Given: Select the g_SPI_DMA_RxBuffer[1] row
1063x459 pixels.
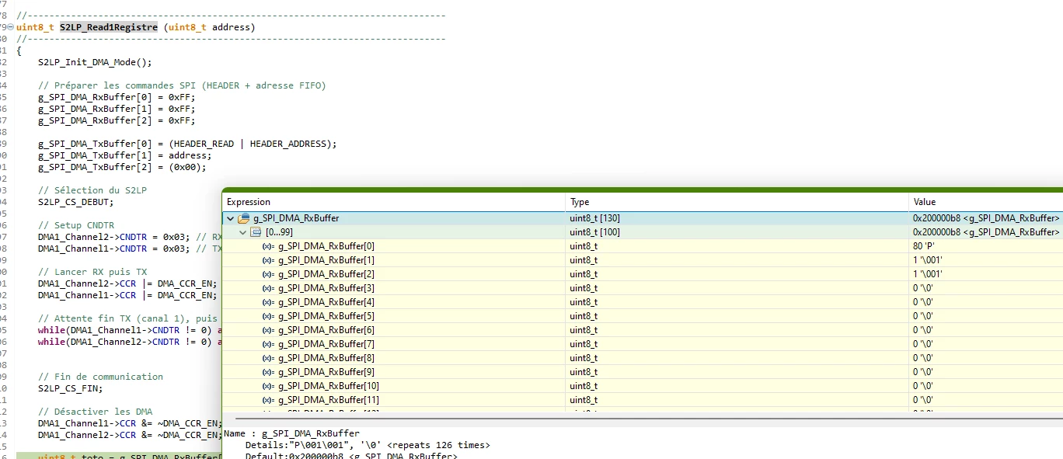Looking at the screenshot, I should [x=642, y=260].
